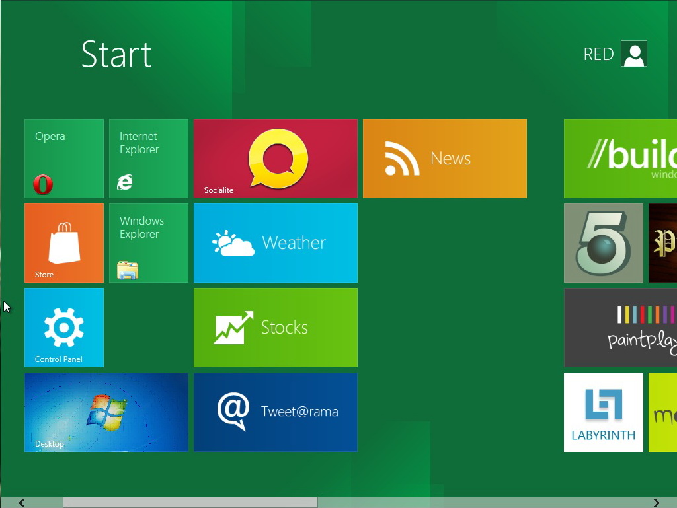Click the RED user account picture
The image size is (677, 508).
click(x=634, y=54)
